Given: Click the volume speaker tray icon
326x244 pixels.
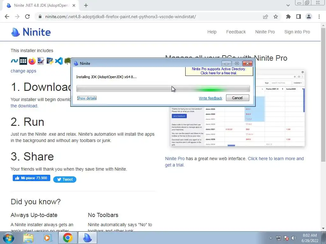Looking at the screenshot, I should point(294,238).
